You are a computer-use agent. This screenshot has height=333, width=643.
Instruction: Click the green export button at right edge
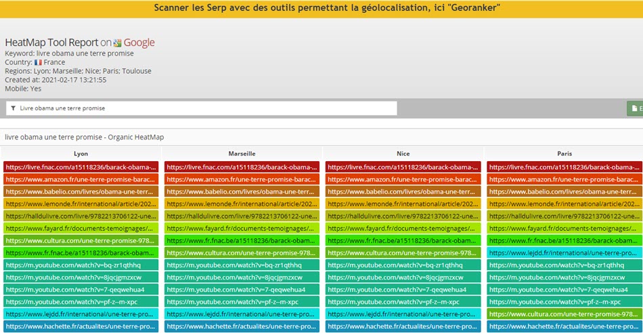tap(635, 109)
